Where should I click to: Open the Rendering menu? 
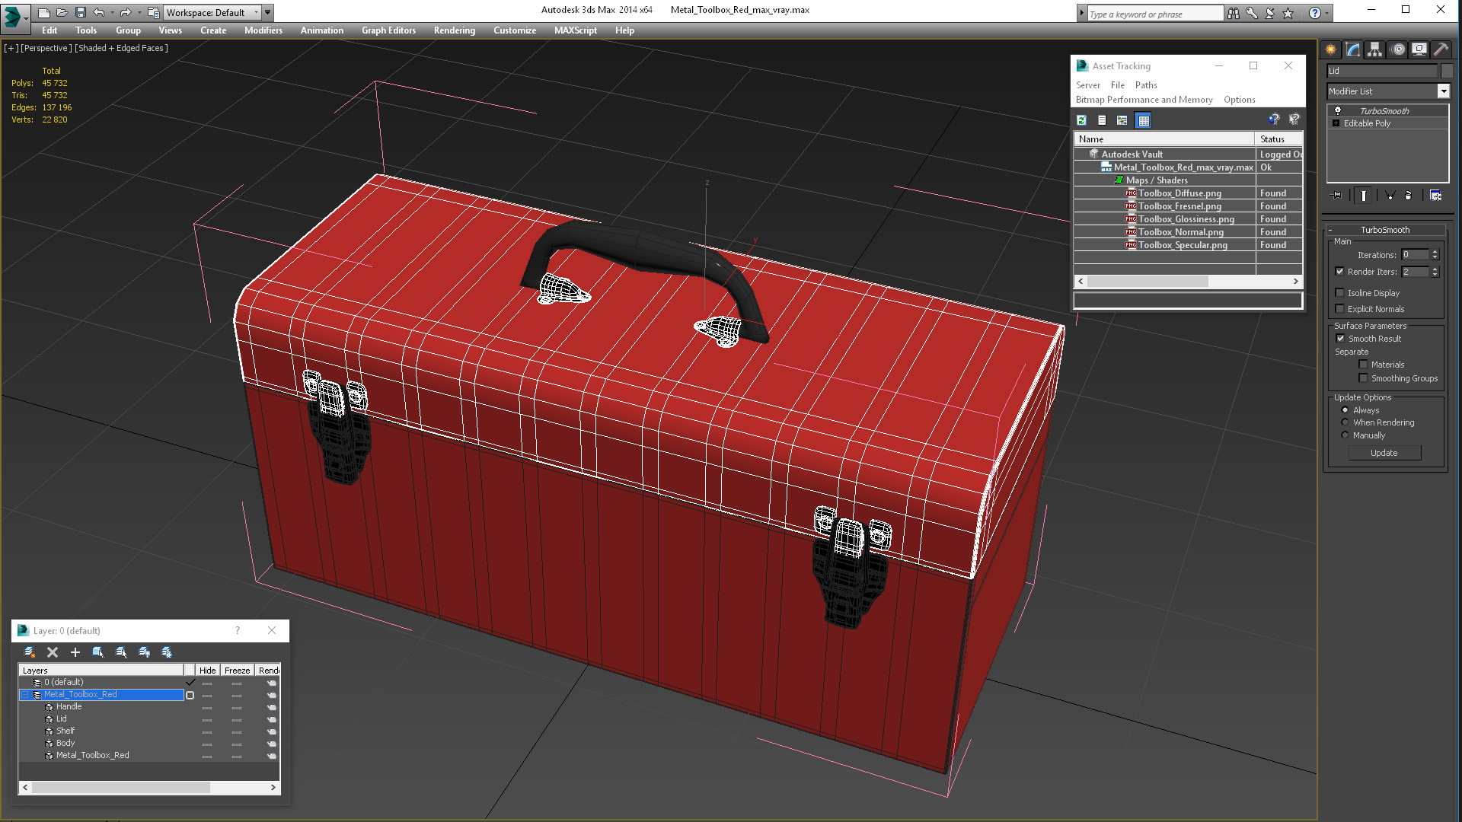coord(454,30)
